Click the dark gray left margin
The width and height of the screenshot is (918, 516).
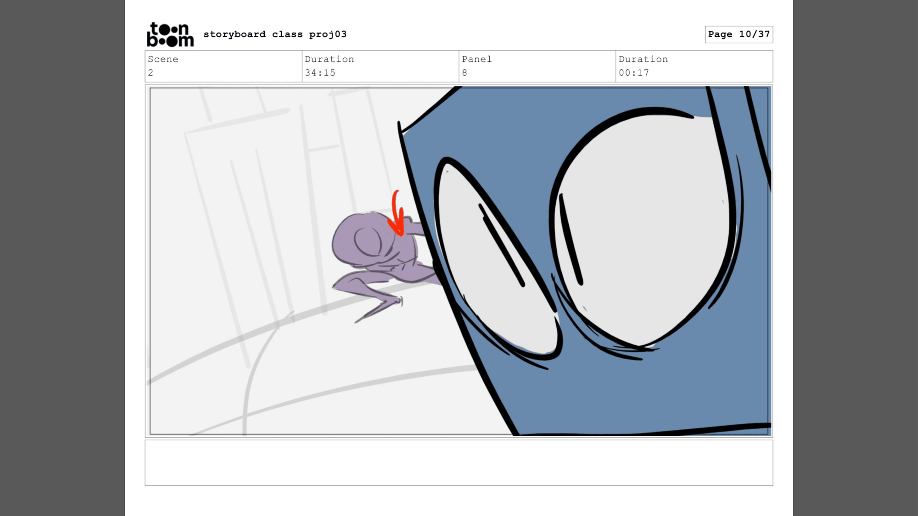pos(62,258)
